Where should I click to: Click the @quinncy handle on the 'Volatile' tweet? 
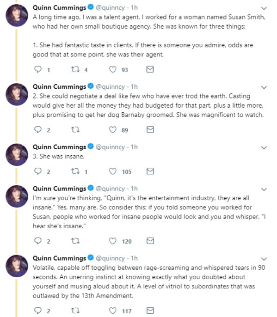tap(110, 258)
